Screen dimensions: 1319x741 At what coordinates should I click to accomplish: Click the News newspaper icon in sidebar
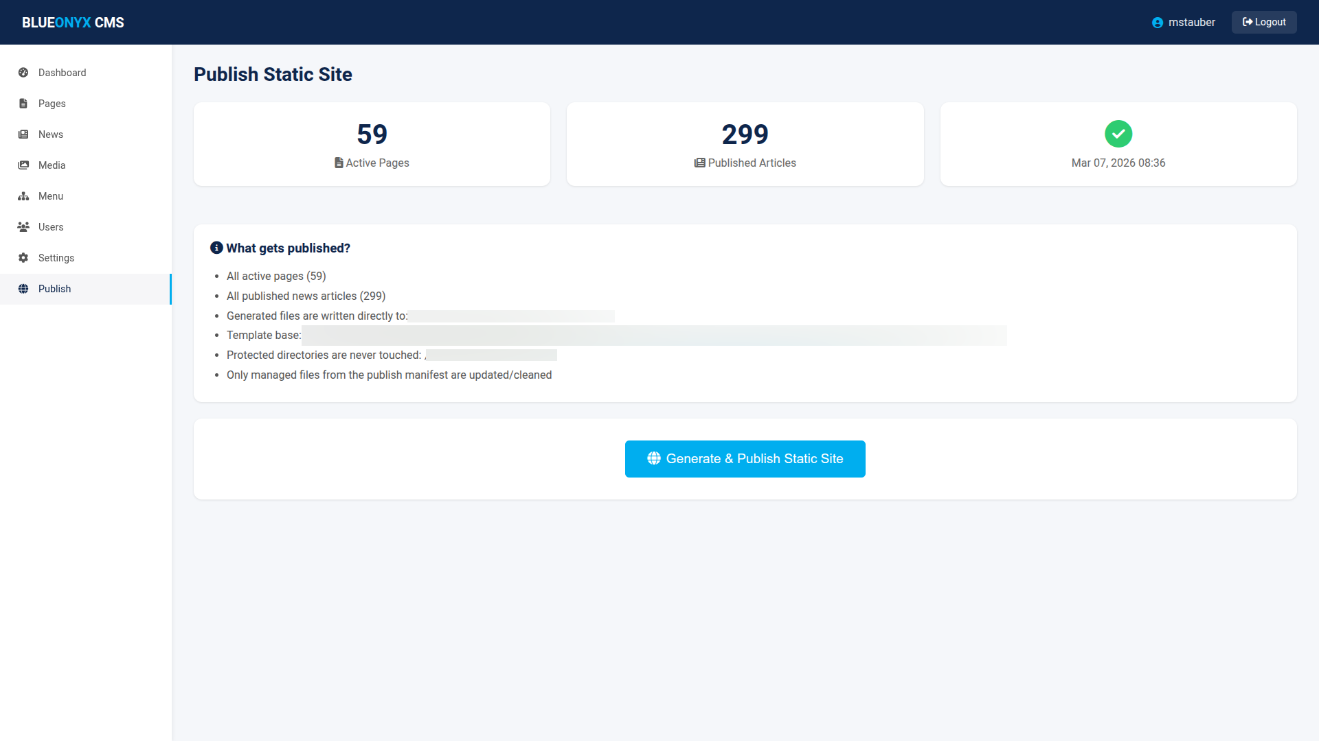[23, 134]
